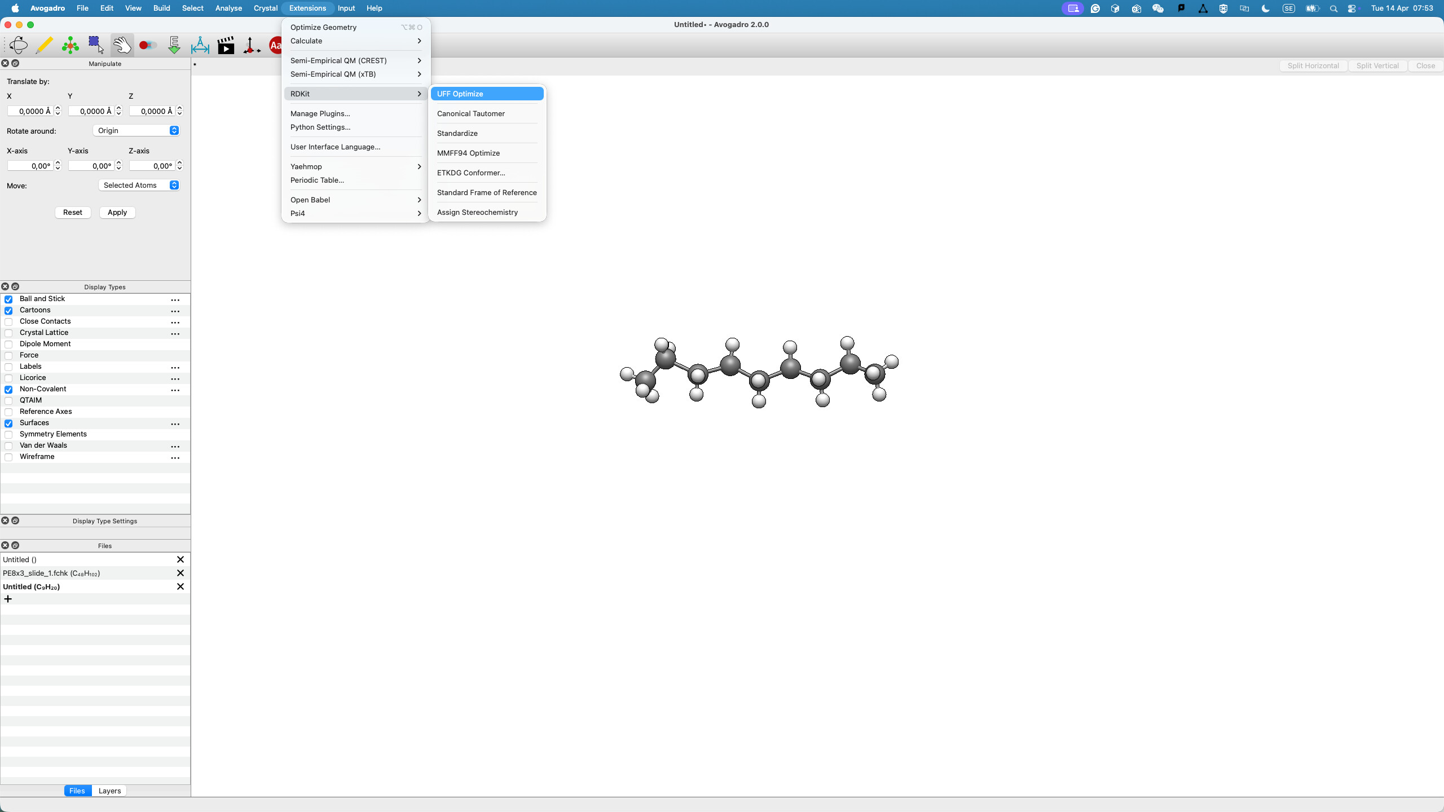Open the Rotate around Origin dropdown

(x=137, y=131)
